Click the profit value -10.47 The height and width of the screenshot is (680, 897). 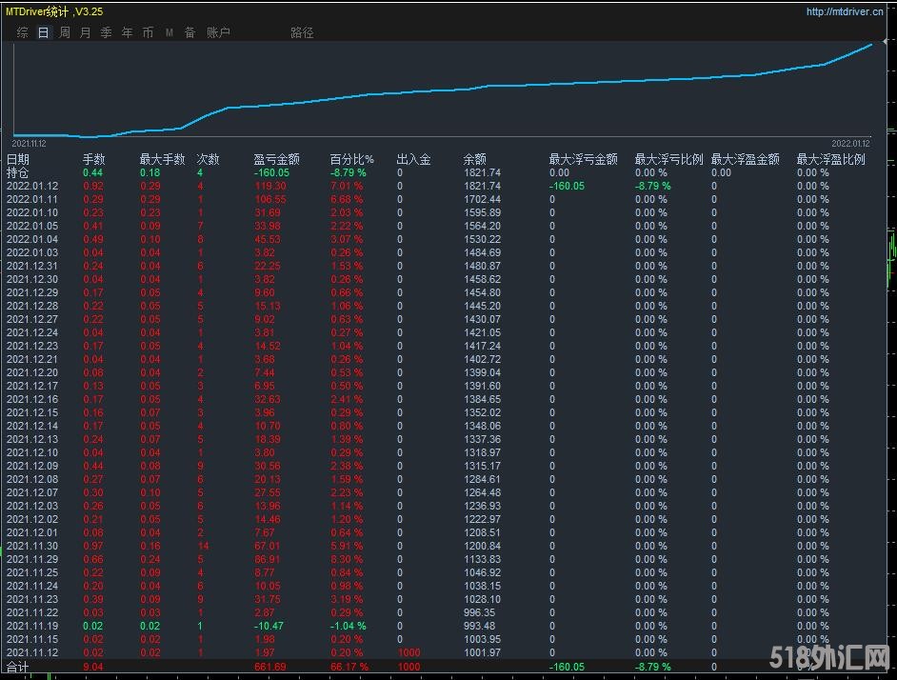269,626
